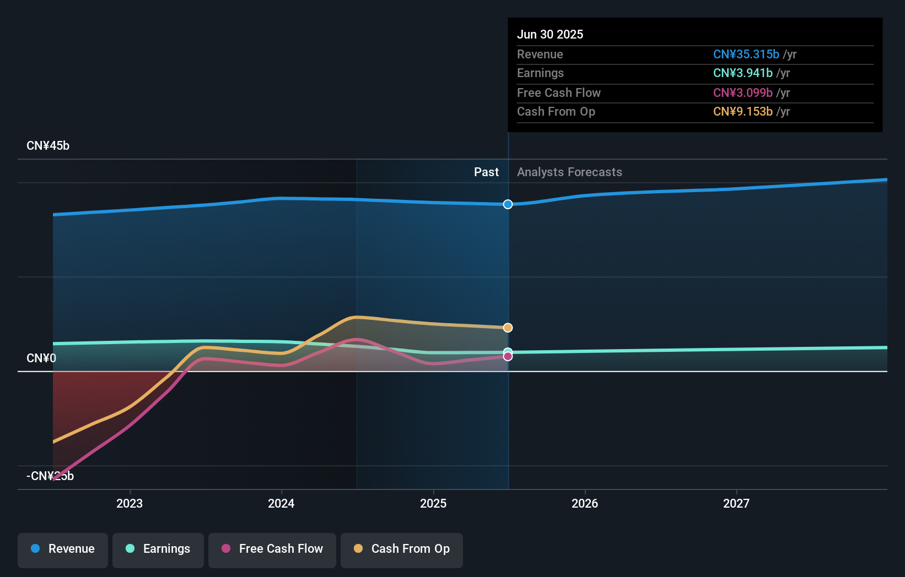Click the orange Cash From Op data point

pyautogui.click(x=508, y=328)
